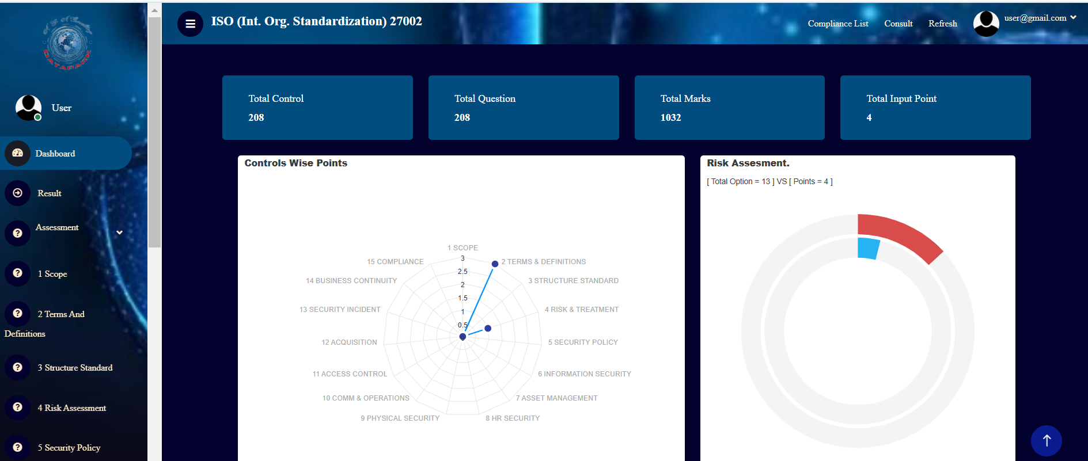Click the Total Input Point card
This screenshot has width=1088, height=461.
[935, 108]
